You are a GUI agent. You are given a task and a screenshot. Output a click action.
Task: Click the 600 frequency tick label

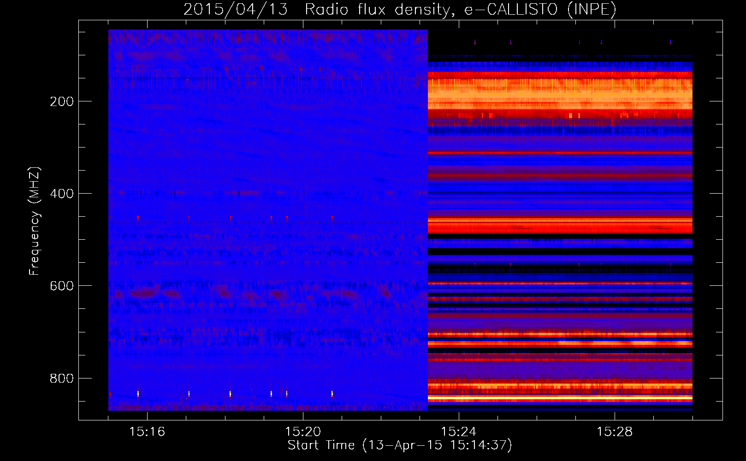62,286
